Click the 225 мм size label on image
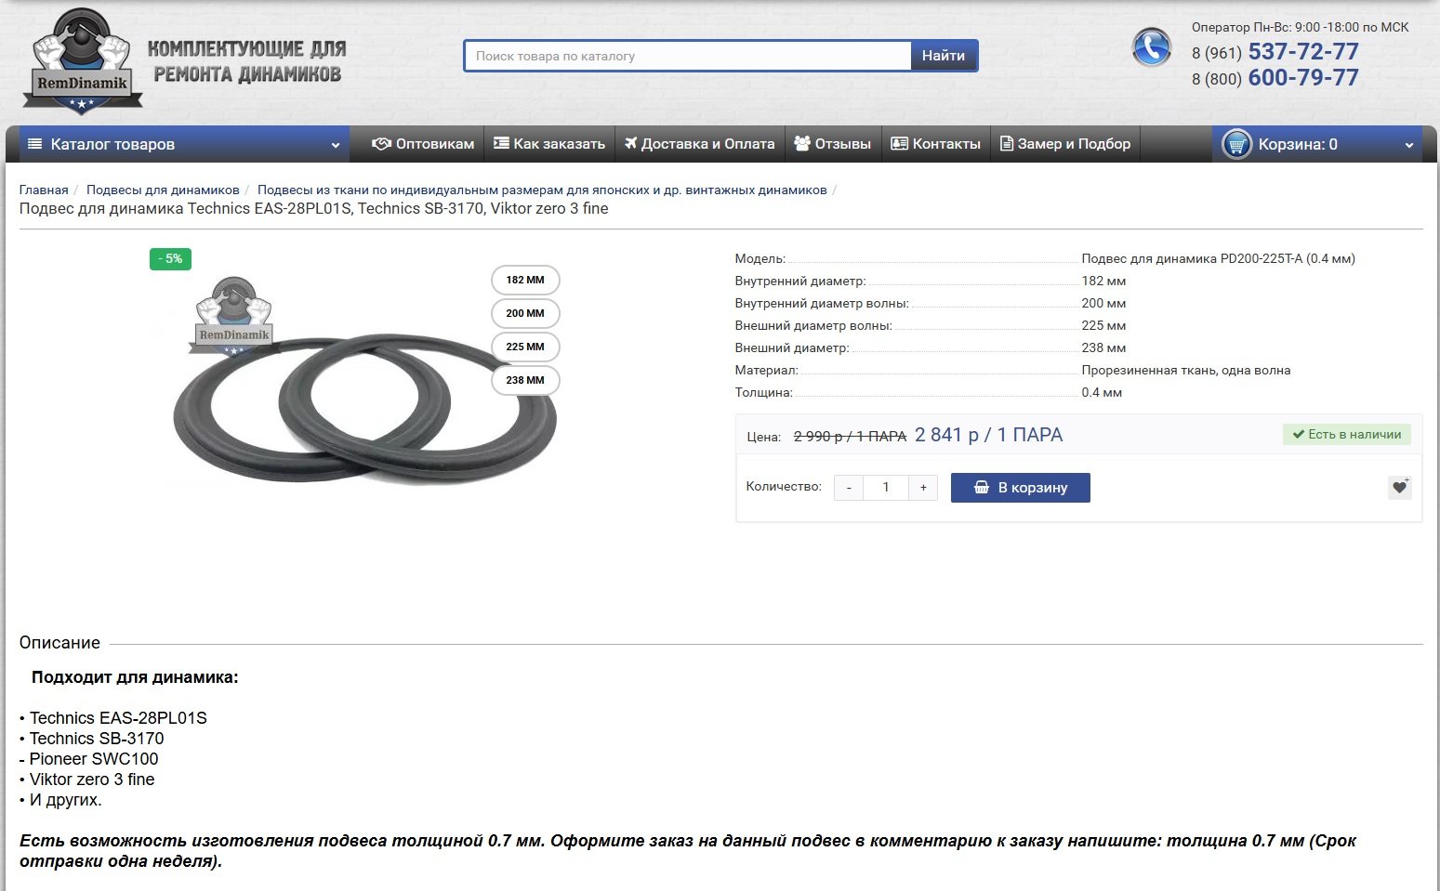The image size is (1440, 891). click(525, 347)
